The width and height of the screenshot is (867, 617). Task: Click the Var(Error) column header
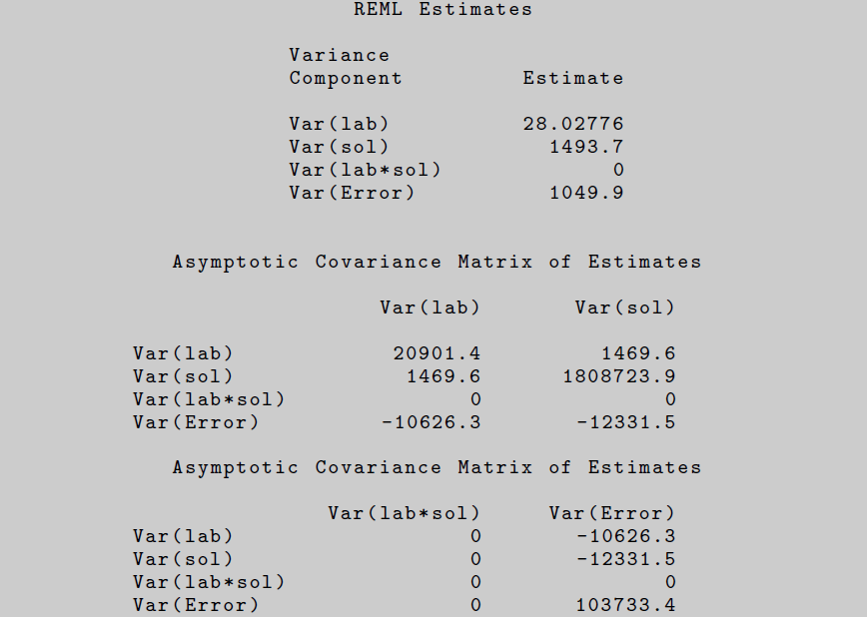[x=612, y=513]
